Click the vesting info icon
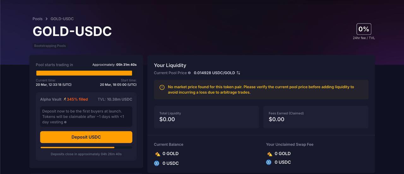This screenshot has width=404, height=174. pos(65,122)
